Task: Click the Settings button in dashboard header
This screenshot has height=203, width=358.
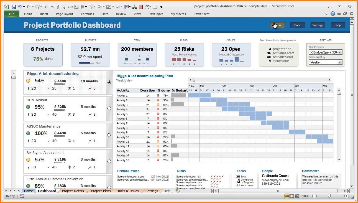Action: (318, 25)
